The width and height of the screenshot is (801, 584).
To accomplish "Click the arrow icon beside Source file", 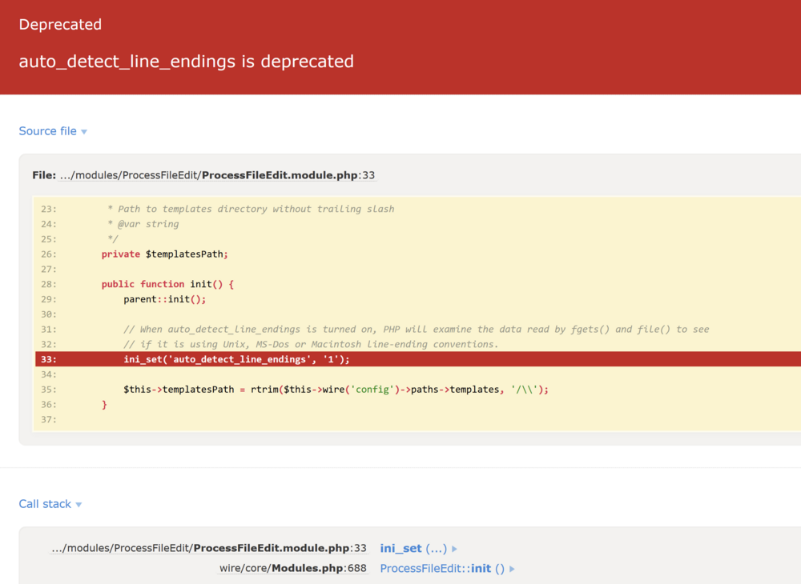I will [84, 132].
